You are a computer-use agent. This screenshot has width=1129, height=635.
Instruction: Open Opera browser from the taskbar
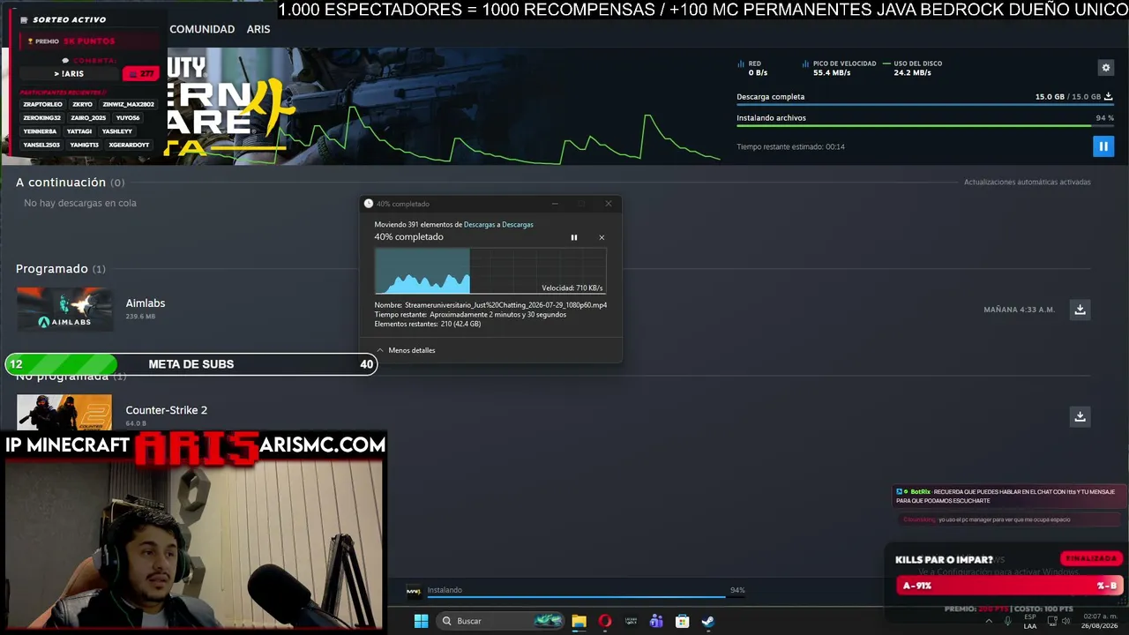(x=605, y=621)
